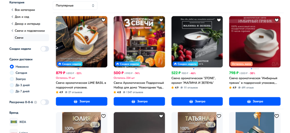
Task: Favorite the LIME BASIL candle with heart icon
Action: pos(103,20)
